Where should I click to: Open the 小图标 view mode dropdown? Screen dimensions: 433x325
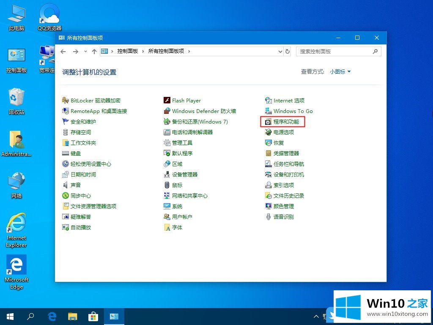[340, 72]
